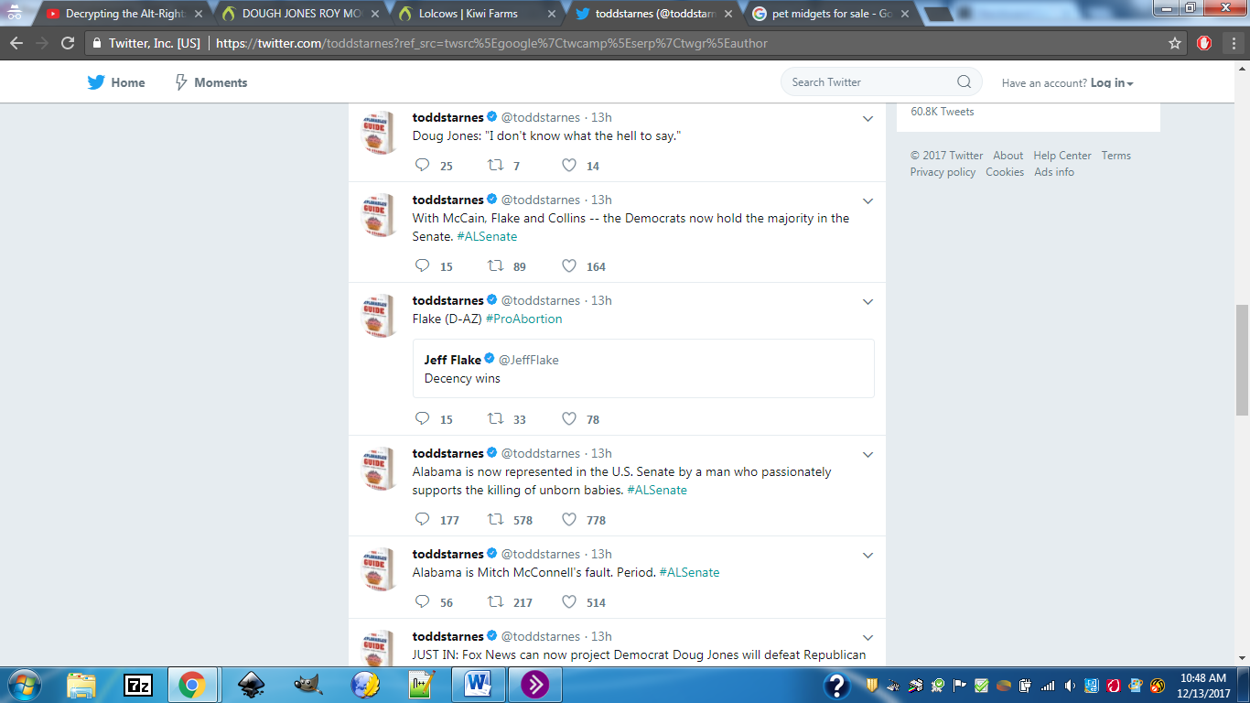Retweet the unborn babies tweet
Viewport: 1250px width, 703px height.
495,520
